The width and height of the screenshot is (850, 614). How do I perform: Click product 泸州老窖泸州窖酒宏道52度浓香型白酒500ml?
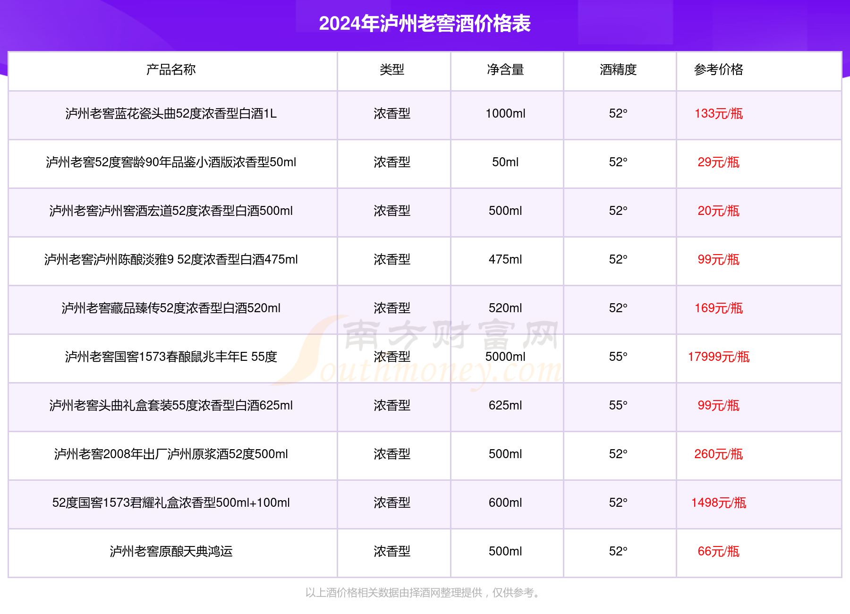pos(171,211)
